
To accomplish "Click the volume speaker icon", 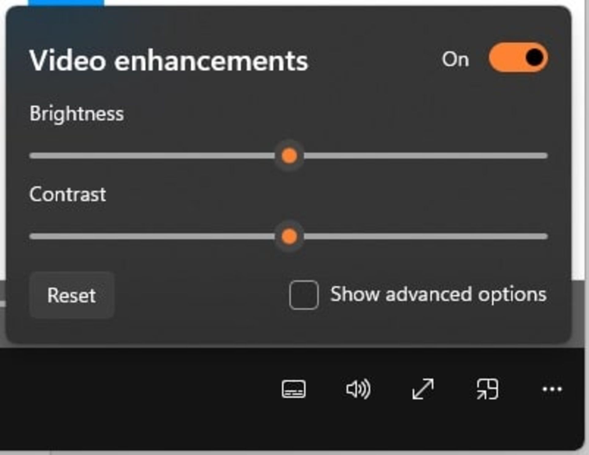I will [x=358, y=389].
